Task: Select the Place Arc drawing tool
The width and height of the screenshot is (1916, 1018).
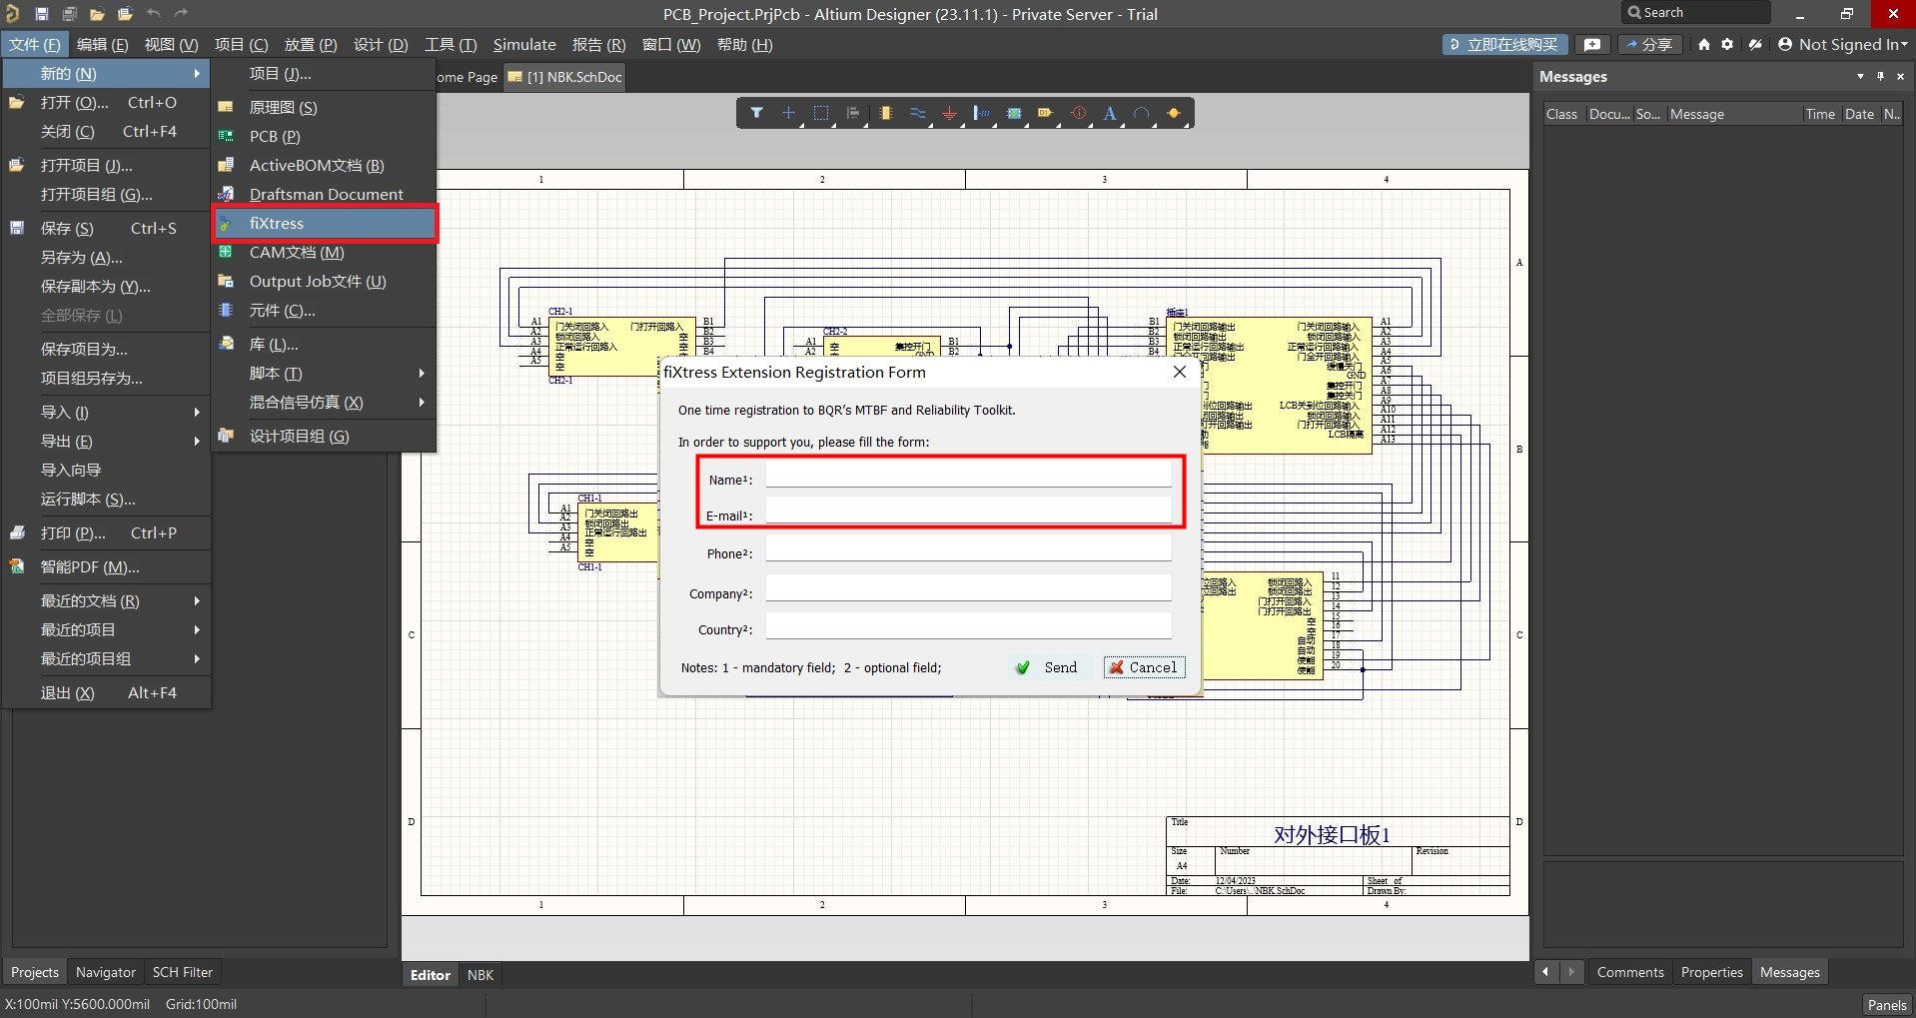Action: [1141, 114]
